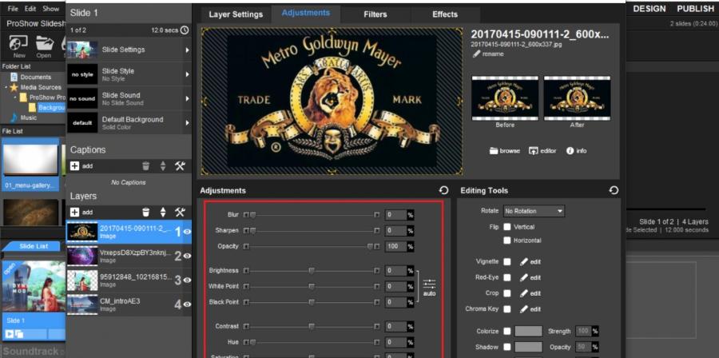This screenshot has width=719, height=358.
Task: Click the Blur percent value field
Action: (x=395, y=214)
